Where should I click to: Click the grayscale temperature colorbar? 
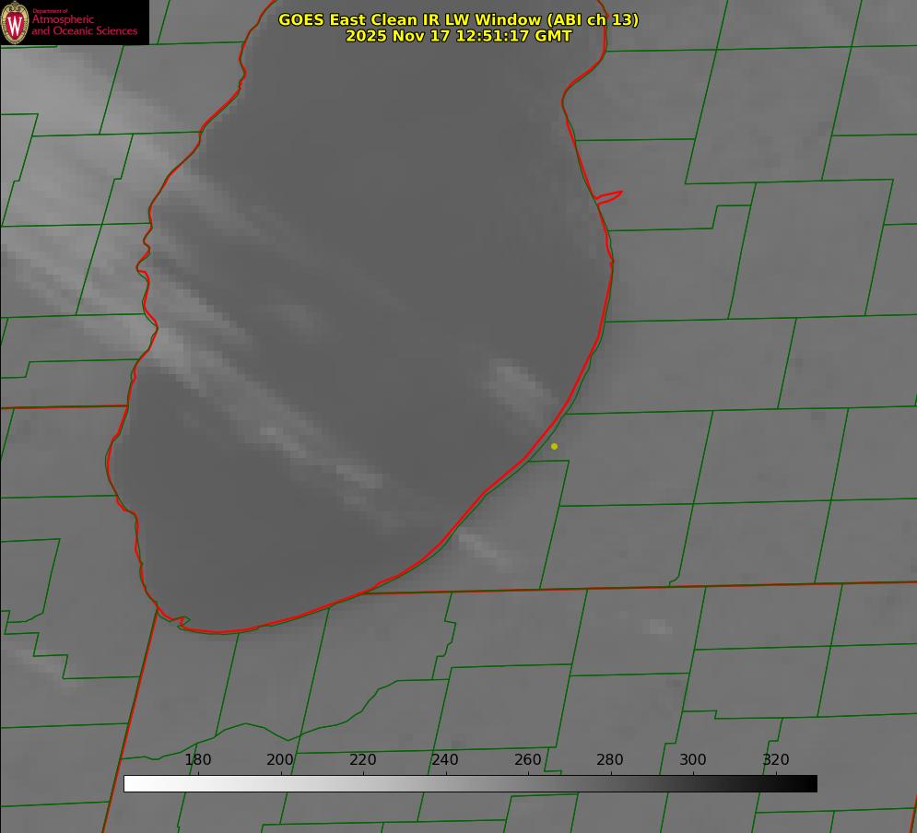(470, 783)
